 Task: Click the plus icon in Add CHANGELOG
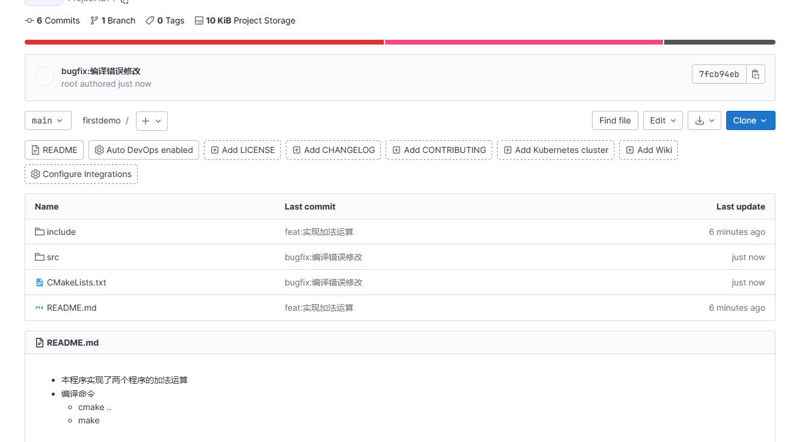click(x=297, y=150)
